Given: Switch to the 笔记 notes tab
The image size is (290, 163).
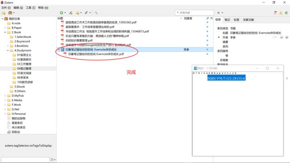Looking at the screenshot, I should point(227,20).
